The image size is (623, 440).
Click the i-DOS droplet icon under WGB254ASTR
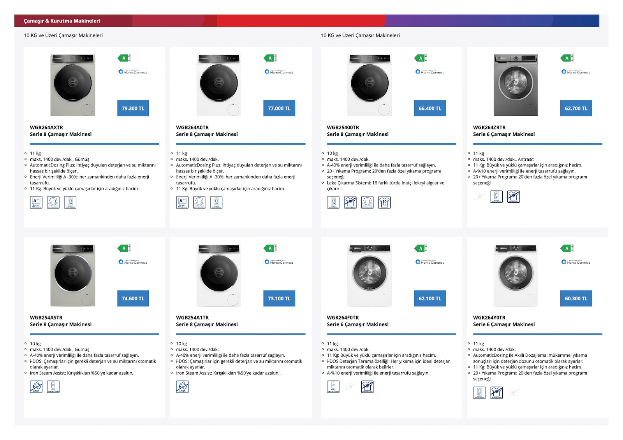click(36, 387)
